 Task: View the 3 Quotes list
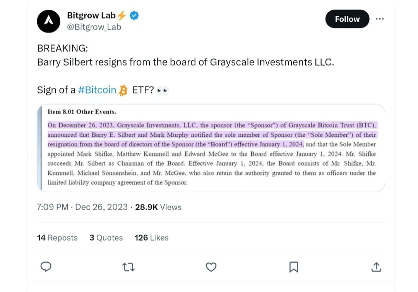click(106, 238)
